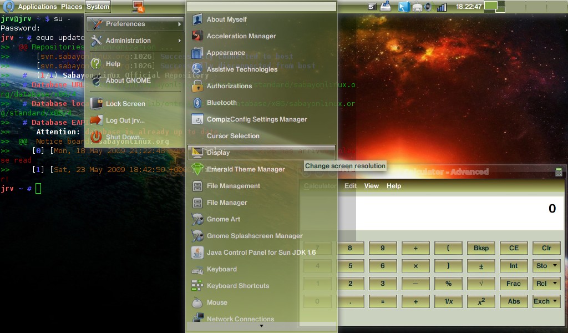This screenshot has height=333, width=568.
Task: Click the Lock Screen icon in System menu
Action: pos(97,104)
